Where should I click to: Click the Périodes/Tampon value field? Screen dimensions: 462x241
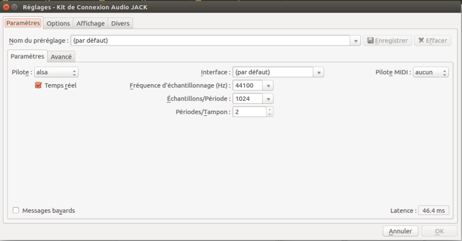click(x=250, y=112)
